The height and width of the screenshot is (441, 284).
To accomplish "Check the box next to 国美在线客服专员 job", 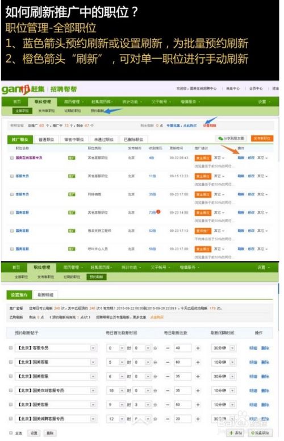I will (x=12, y=158).
